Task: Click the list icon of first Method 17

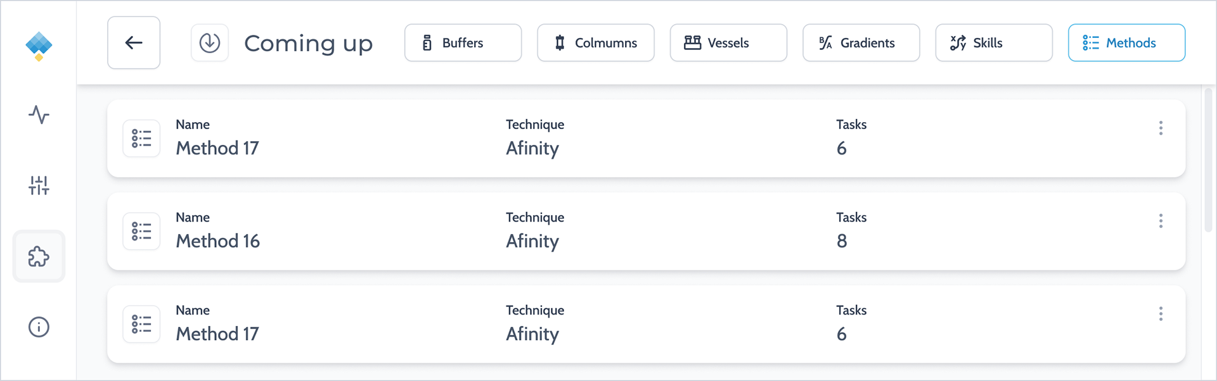Action: coord(141,139)
